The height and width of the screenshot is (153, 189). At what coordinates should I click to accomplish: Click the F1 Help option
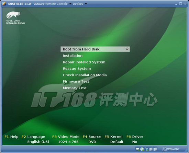point(11,137)
